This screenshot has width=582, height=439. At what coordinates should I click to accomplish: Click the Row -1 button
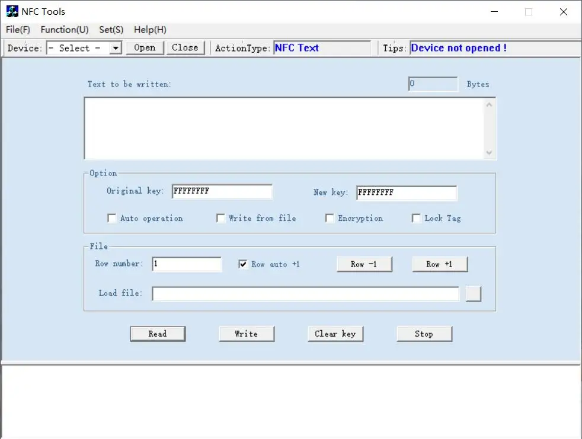tap(364, 264)
